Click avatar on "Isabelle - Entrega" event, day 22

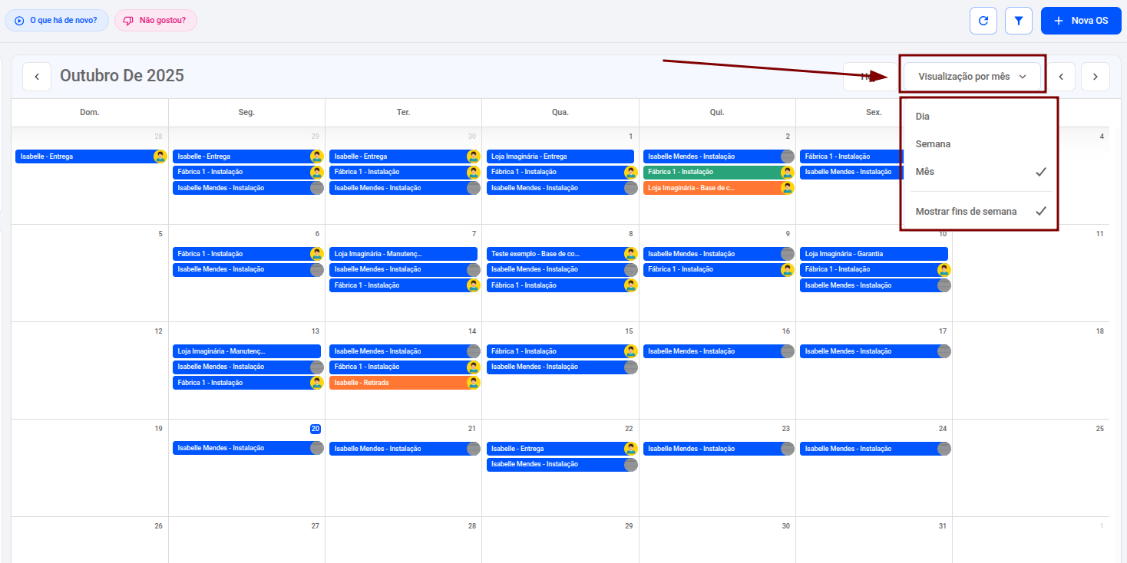coord(630,449)
